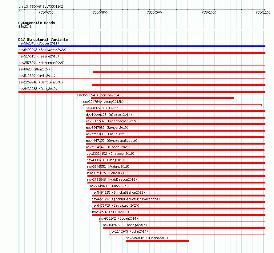This screenshot has width=274, height=253.
Task: Click the 13q22.1 band label
Action: [x=25, y=27]
